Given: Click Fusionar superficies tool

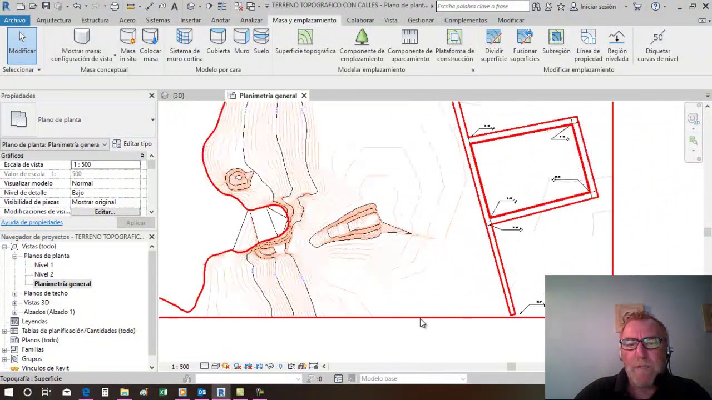Looking at the screenshot, I should click(x=525, y=44).
